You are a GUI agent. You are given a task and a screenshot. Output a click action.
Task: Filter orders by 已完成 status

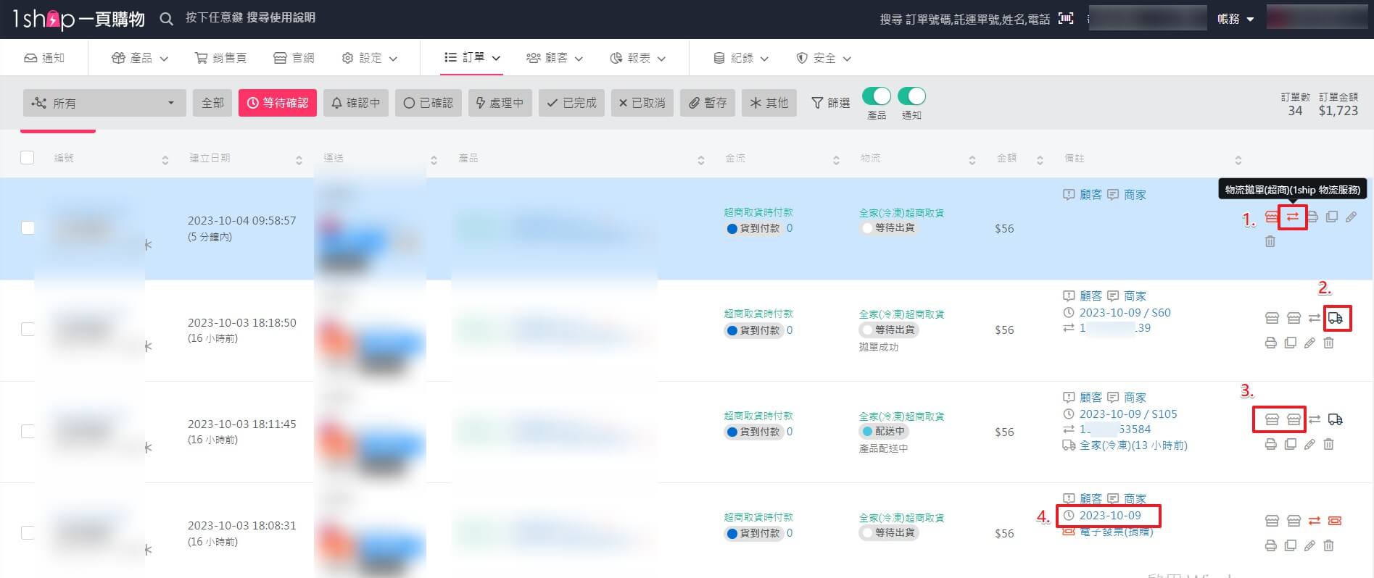571,103
